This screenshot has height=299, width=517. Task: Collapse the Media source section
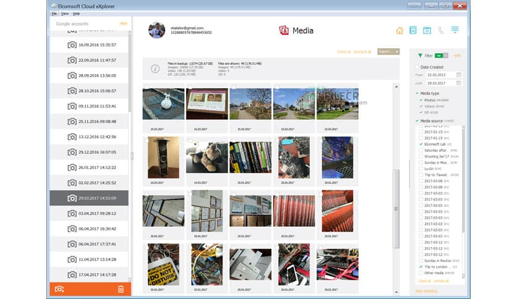point(417,120)
